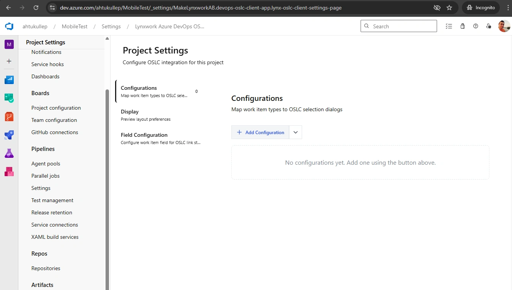Open the user profile avatar
512x290 pixels.
click(x=504, y=26)
